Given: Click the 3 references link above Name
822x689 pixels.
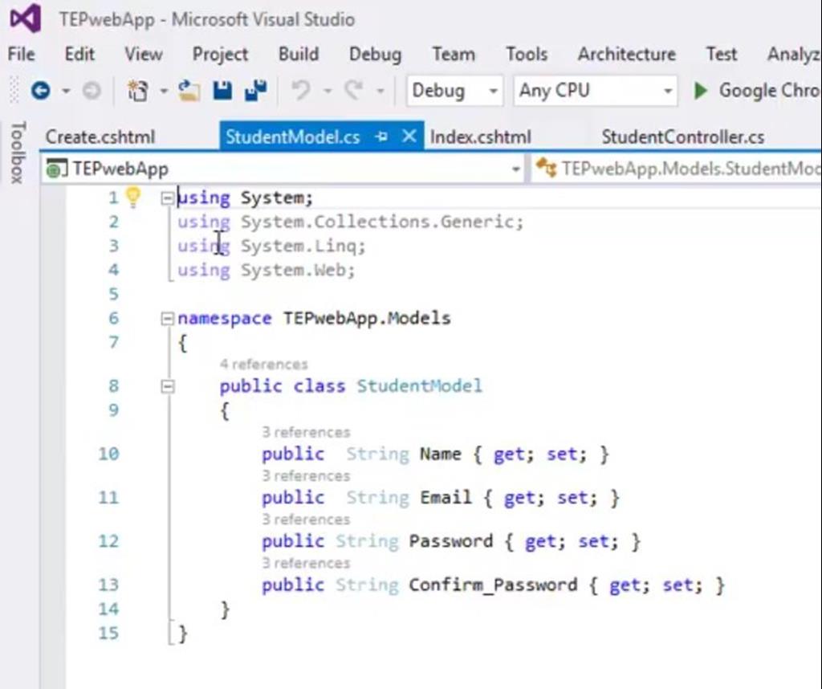Looking at the screenshot, I should coord(305,431).
